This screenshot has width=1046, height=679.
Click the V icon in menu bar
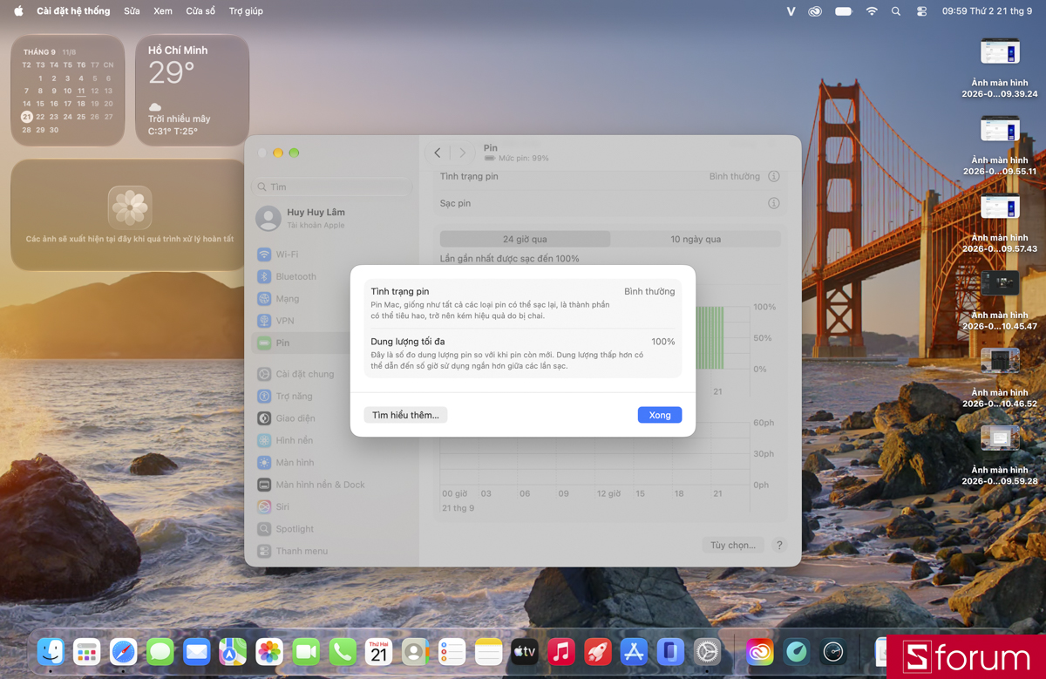[x=791, y=11]
